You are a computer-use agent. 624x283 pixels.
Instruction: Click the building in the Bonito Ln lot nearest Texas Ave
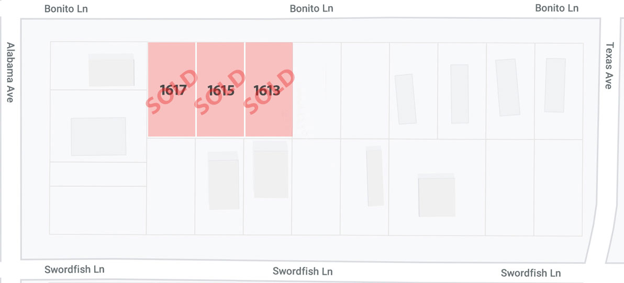[x=555, y=85]
